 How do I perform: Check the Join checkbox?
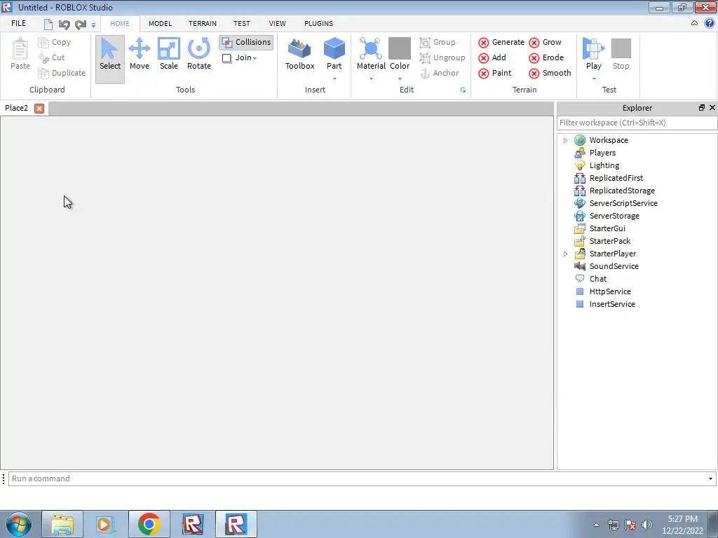[226, 58]
